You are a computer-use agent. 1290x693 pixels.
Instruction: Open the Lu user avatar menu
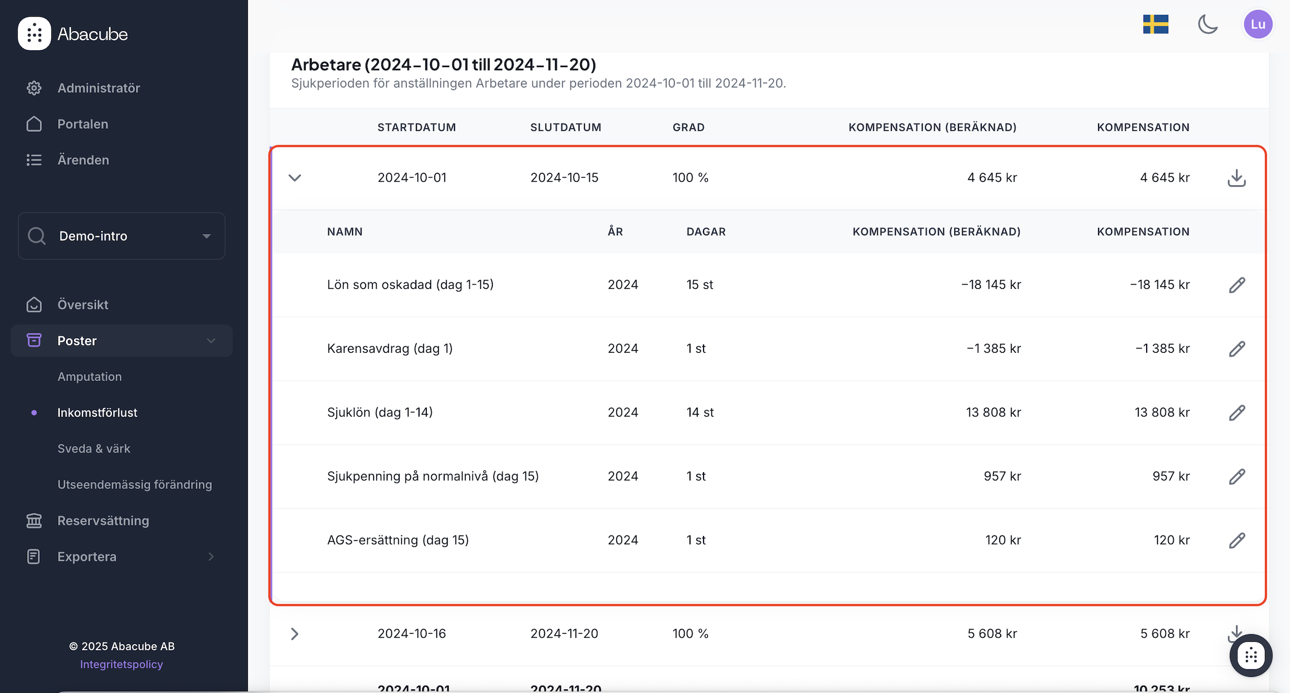1258,25
